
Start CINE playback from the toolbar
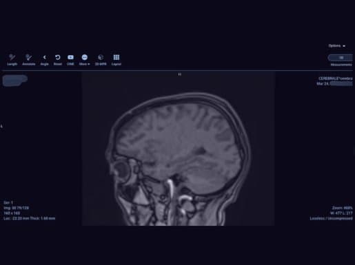click(x=70, y=60)
